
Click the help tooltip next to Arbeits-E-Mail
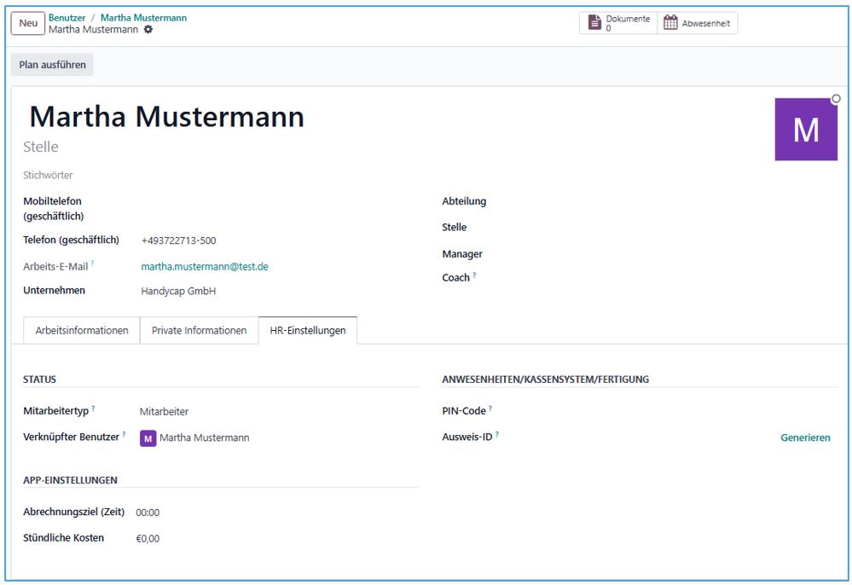pyautogui.click(x=92, y=264)
